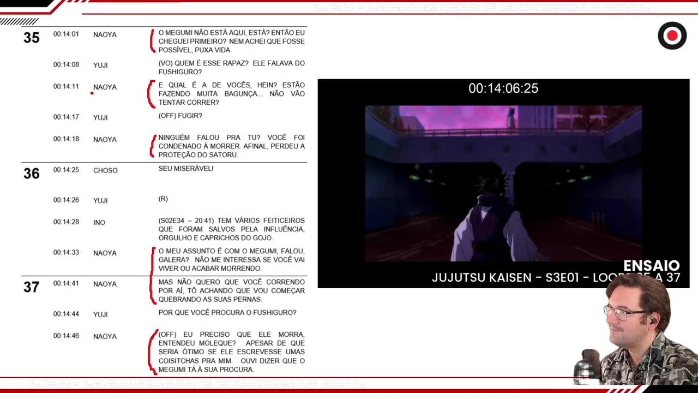
Task: Select loop number 37
Action: tap(32, 287)
